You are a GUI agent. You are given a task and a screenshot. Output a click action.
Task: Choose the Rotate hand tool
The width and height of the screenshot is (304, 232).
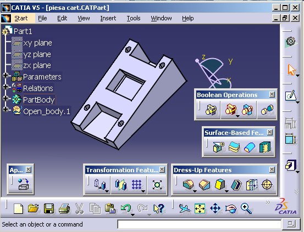coord(231,209)
